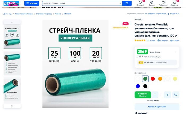186x114 pixels.
Task: Click Купить в один клик button
Action: tap(157, 107)
